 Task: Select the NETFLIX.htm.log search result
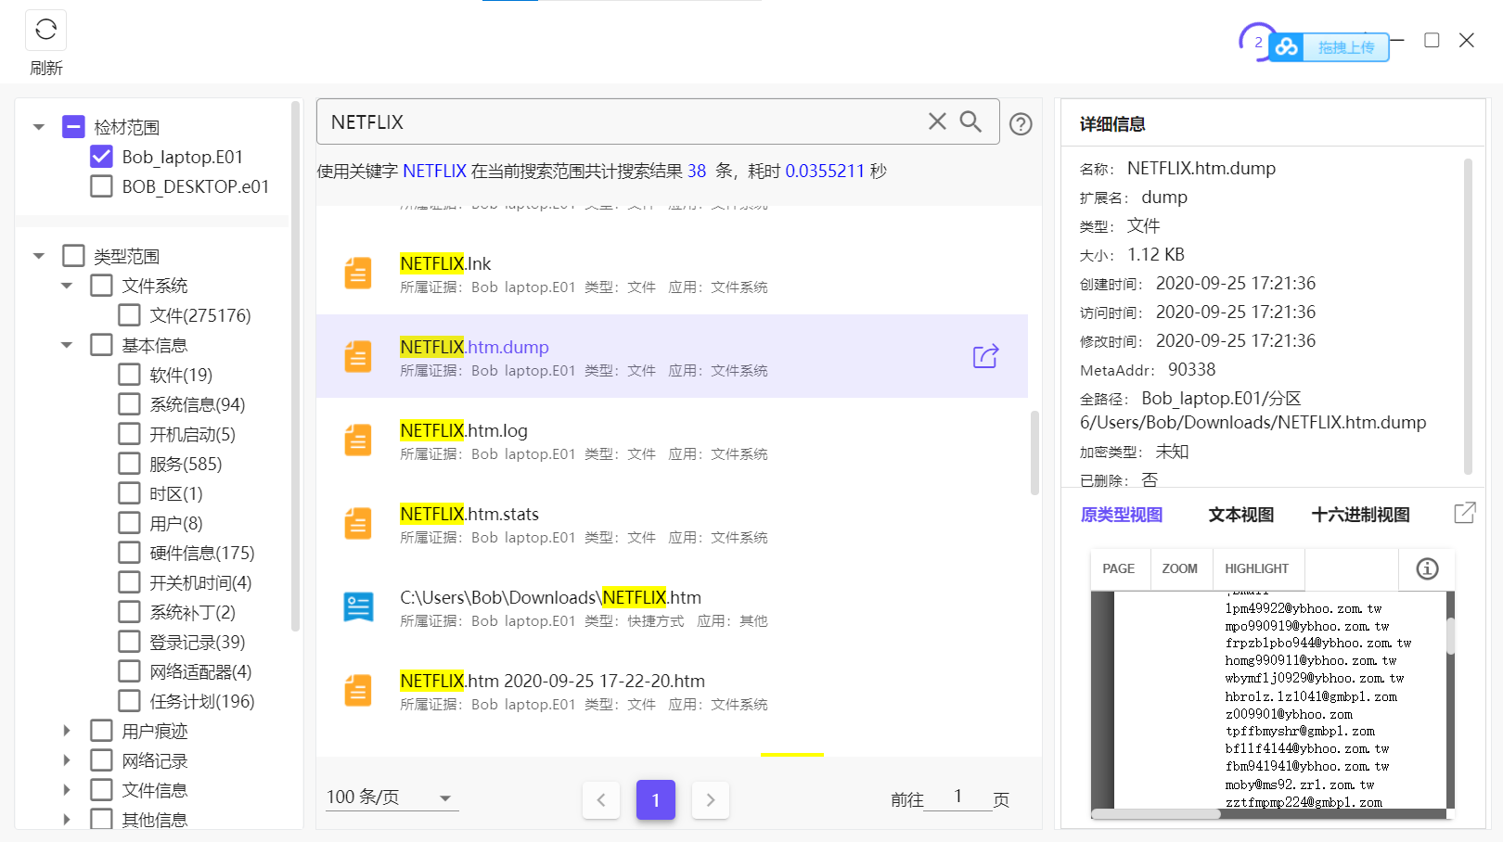[x=464, y=431]
